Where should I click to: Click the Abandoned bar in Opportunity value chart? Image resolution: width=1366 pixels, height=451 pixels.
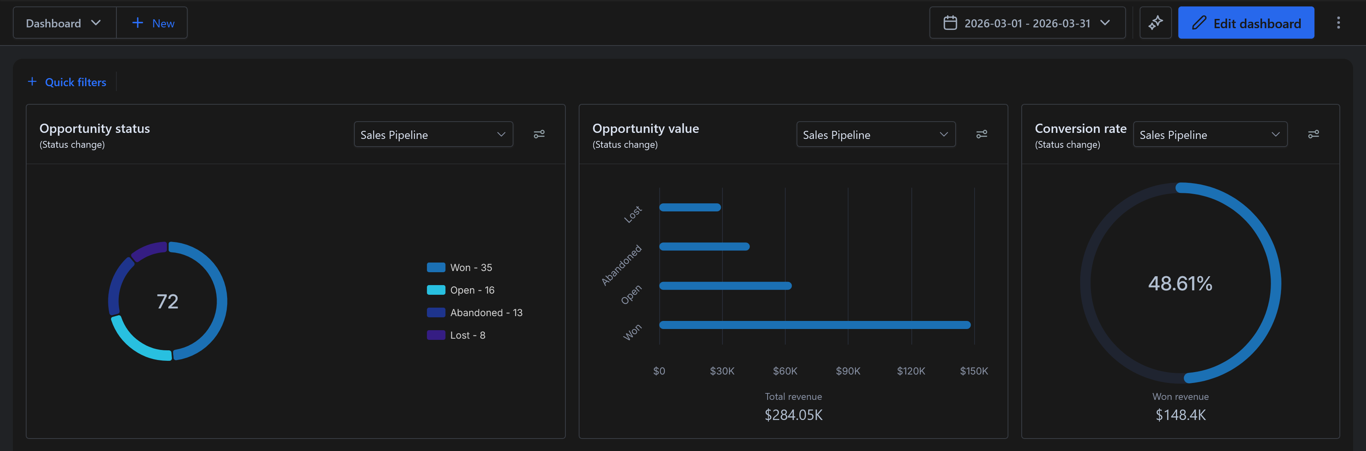pyautogui.click(x=704, y=246)
